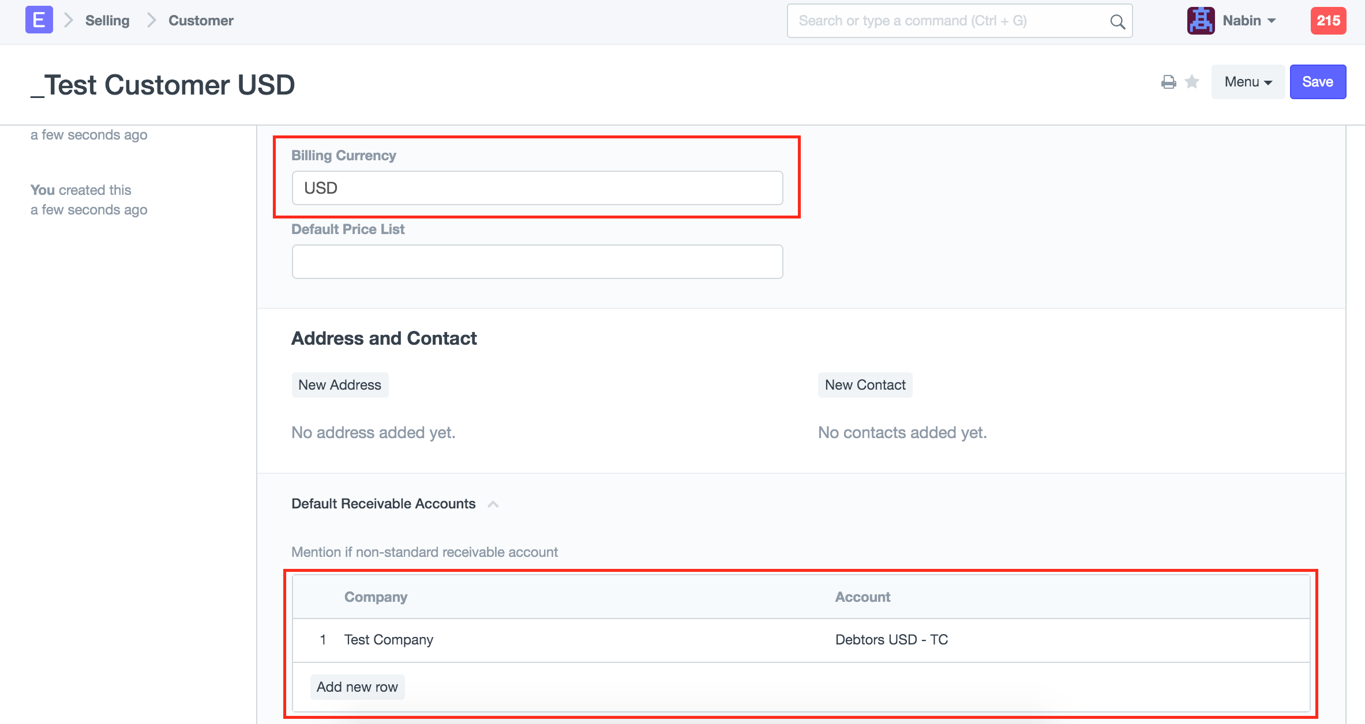The height and width of the screenshot is (724, 1365).
Task: Click the ERPNext home logo icon
Action: tap(39, 20)
